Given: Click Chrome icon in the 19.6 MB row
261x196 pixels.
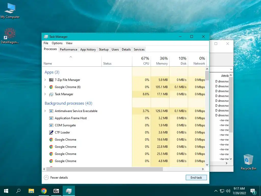Looking at the screenshot, I should tap(51, 140).
